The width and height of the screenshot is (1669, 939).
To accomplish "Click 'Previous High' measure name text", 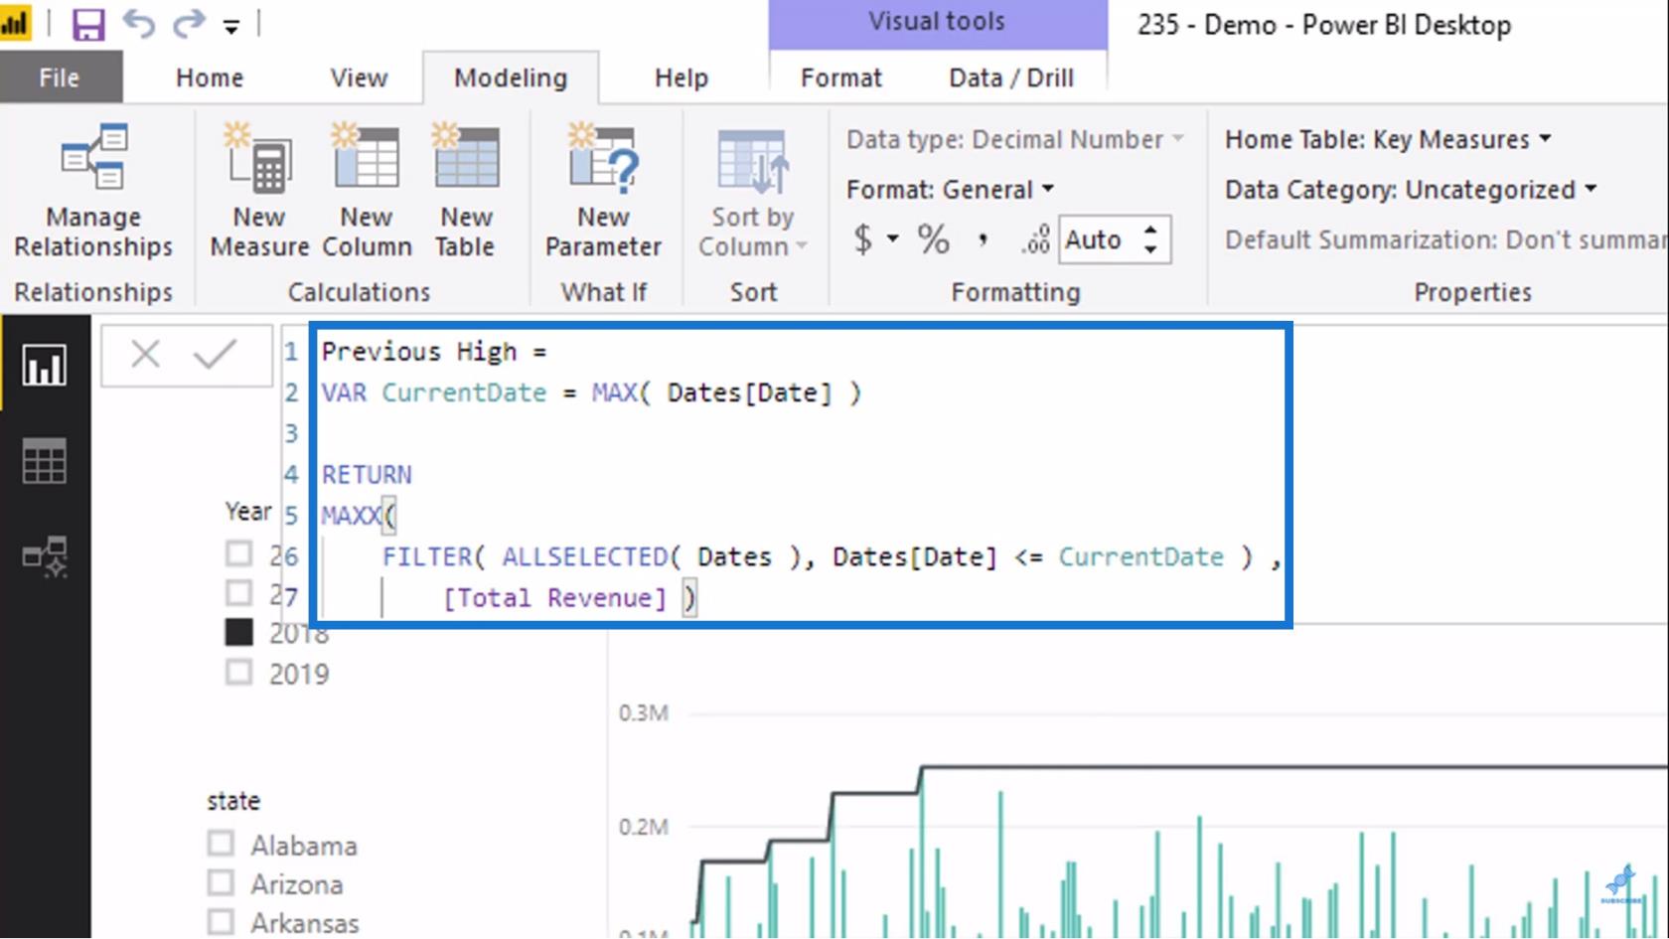I will [x=419, y=352].
